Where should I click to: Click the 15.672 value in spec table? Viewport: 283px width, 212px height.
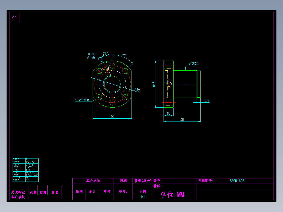pyautogui.click(x=30, y=162)
